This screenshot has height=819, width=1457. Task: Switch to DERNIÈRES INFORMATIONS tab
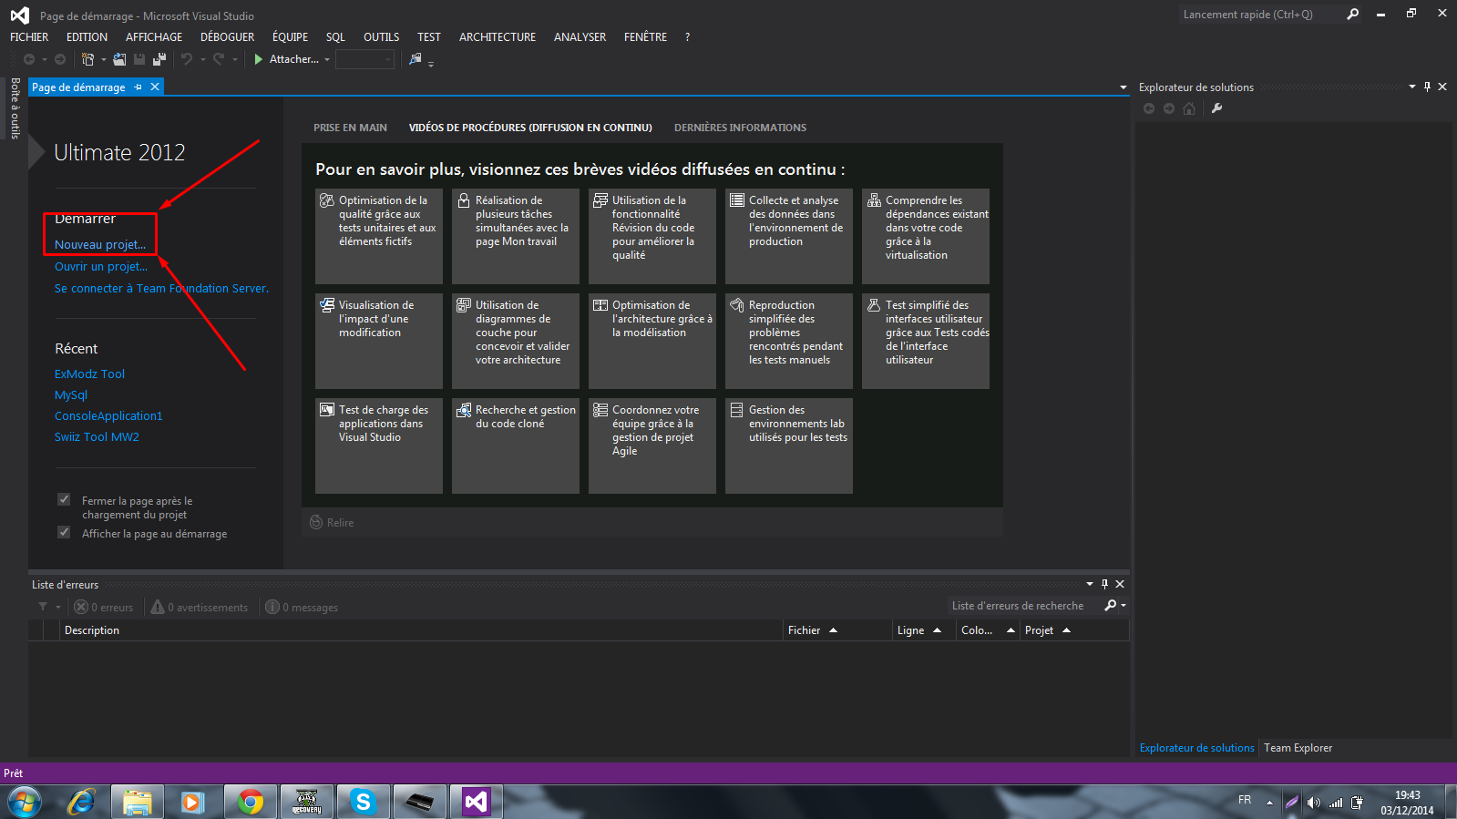coord(740,128)
